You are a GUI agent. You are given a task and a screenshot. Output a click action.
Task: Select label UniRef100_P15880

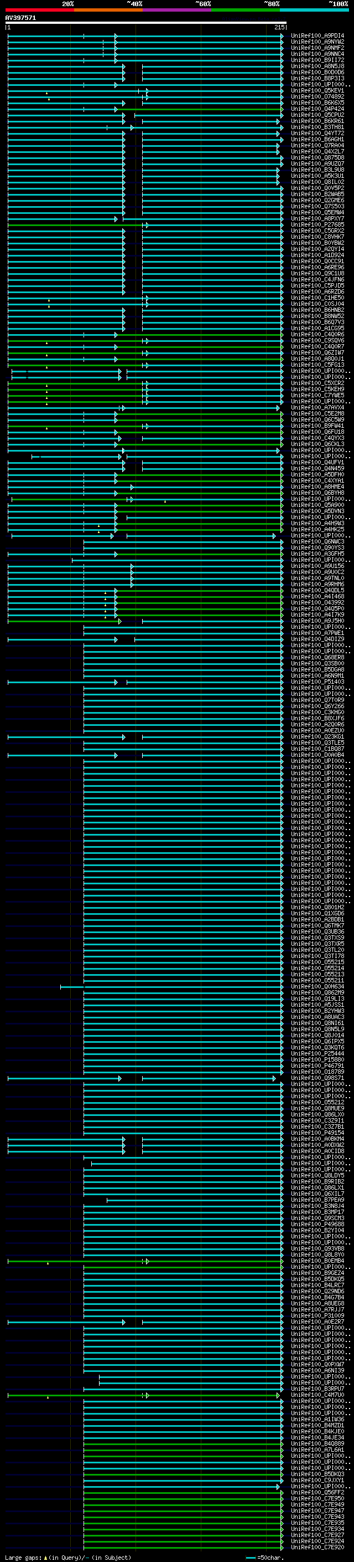pos(317,1060)
